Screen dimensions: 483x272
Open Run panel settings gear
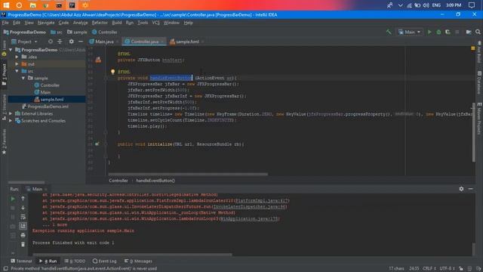[x=461, y=189]
